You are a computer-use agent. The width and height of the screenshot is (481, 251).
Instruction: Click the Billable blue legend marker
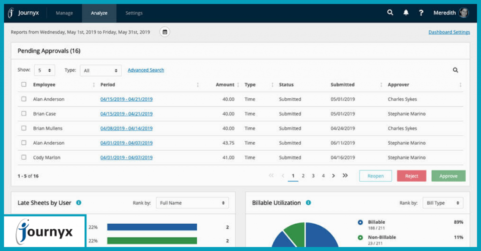(x=360, y=222)
